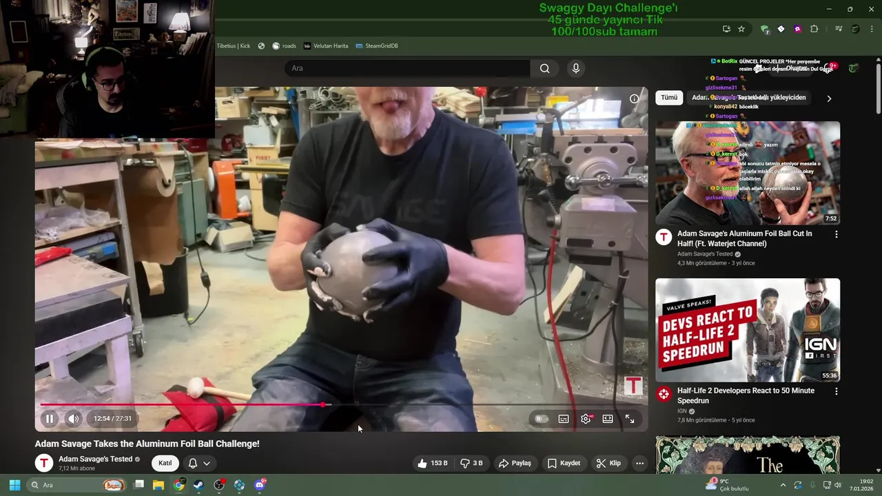The height and width of the screenshot is (496, 882).
Task: Join channel with Katıl button
Action: point(165,463)
